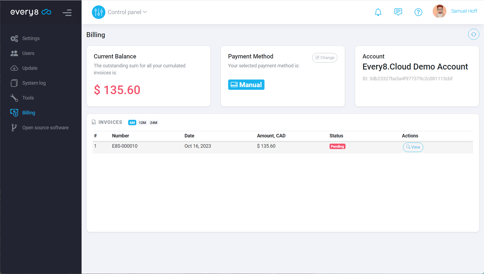484x274 pixels.
Task: Refresh the billing page with the refresh icon
Action: [473, 34]
